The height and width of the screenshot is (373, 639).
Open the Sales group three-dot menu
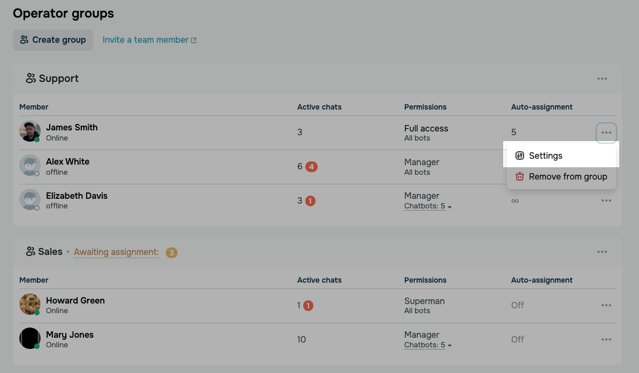602,252
